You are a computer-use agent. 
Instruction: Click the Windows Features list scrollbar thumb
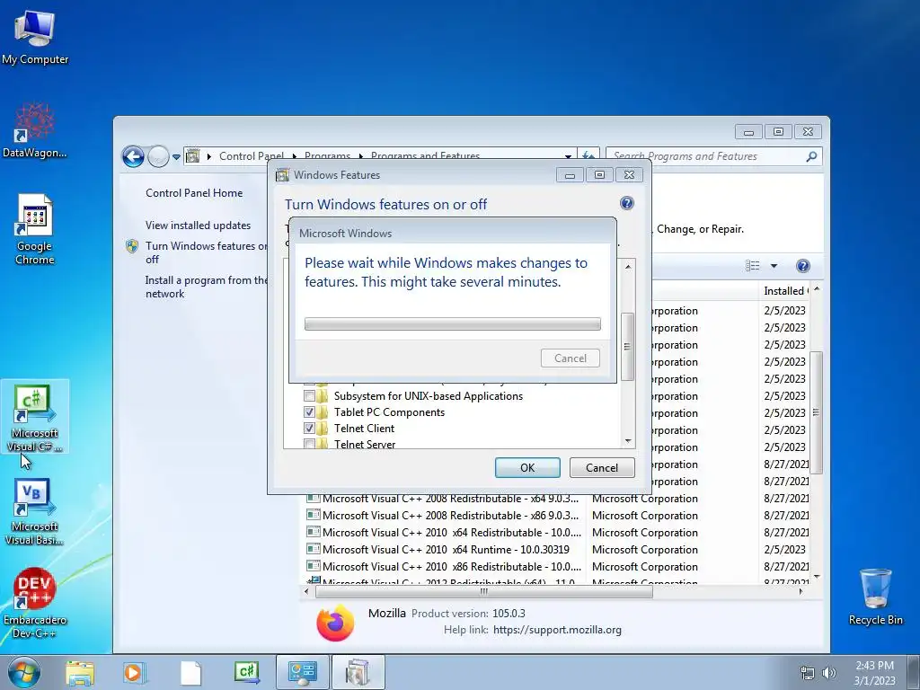[627, 346]
